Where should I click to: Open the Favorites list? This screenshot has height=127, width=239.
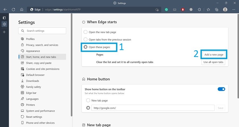point(208,10)
